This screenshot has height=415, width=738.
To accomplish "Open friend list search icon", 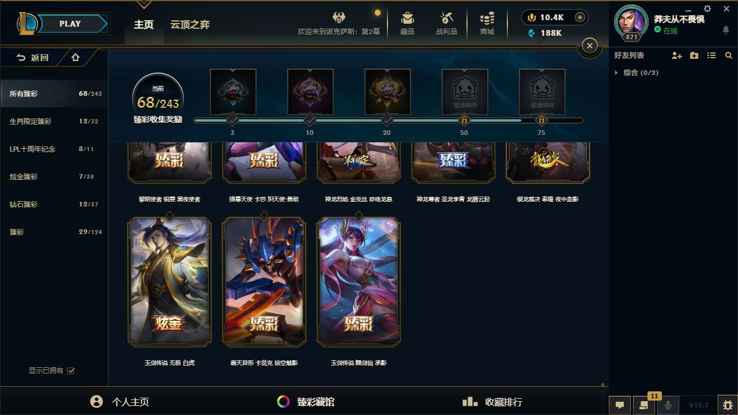I will coord(729,55).
